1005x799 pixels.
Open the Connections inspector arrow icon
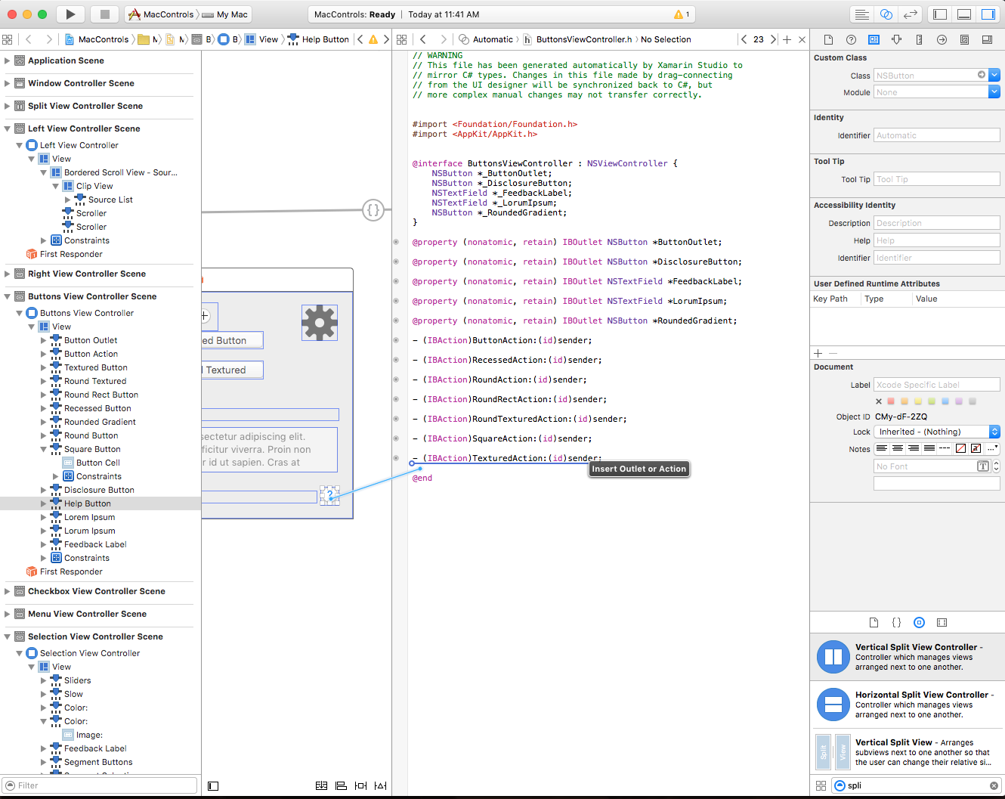[x=942, y=39]
